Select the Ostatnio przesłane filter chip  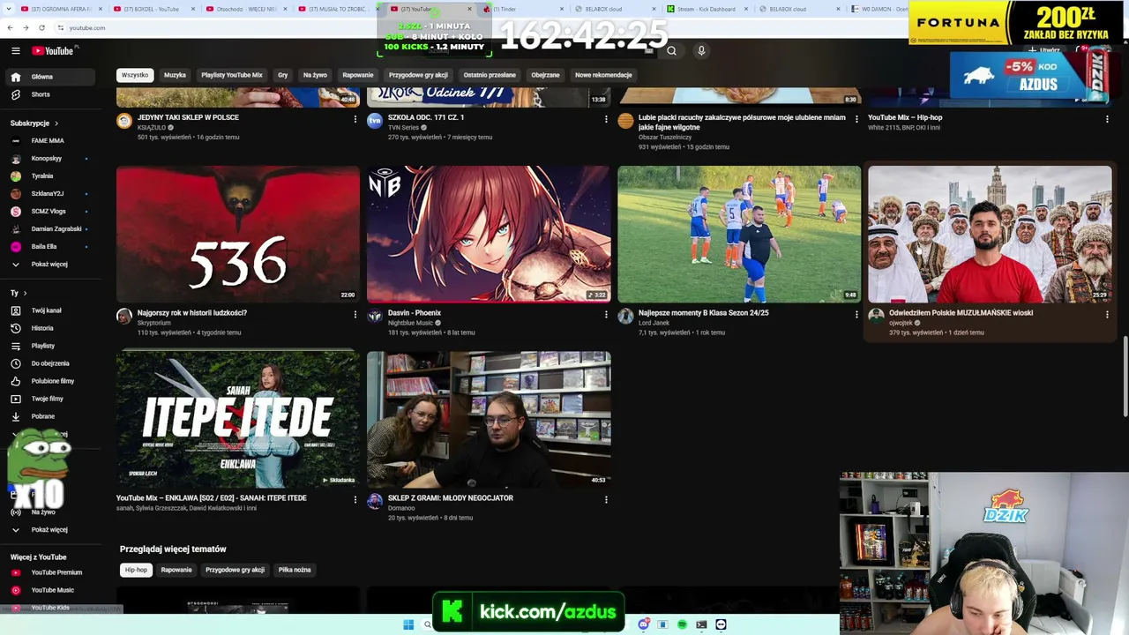(490, 75)
